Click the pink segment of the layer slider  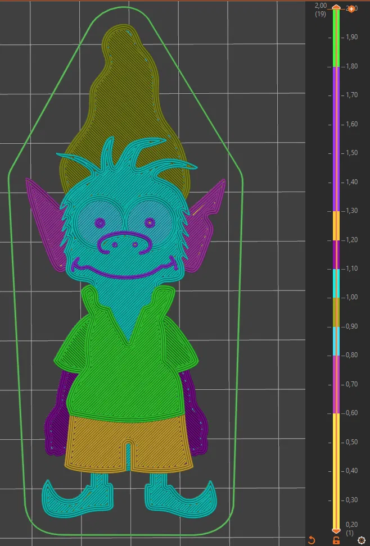tap(336, 384)
